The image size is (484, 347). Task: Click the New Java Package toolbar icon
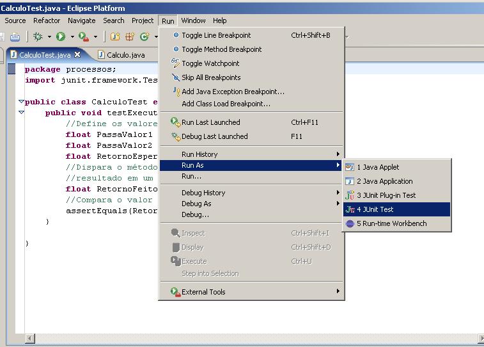pos(130,36)
